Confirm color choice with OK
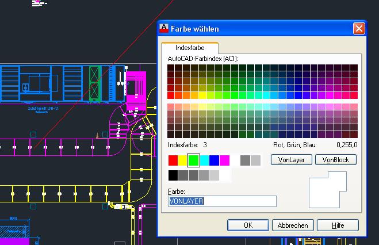This screenshot has height=245, width=379. [248, 225]
